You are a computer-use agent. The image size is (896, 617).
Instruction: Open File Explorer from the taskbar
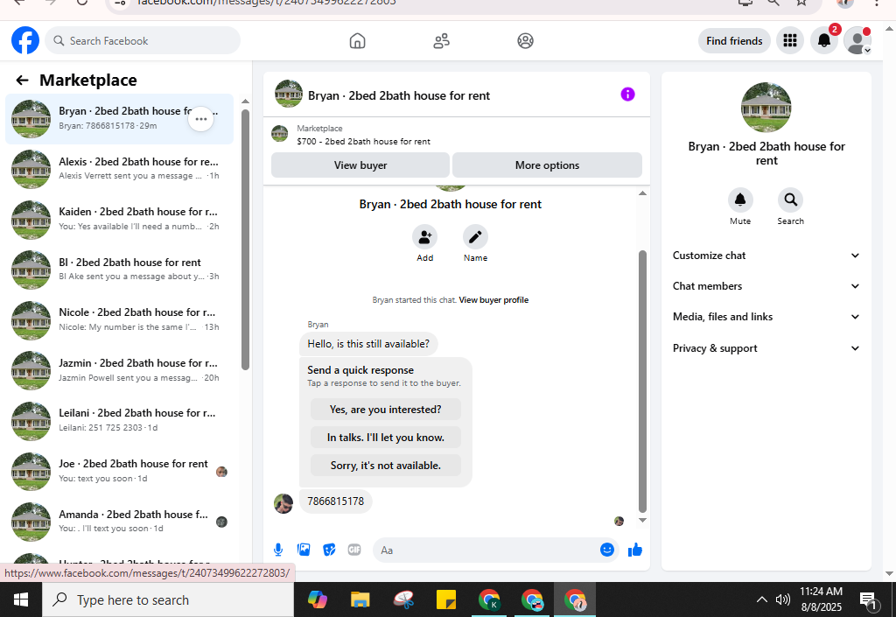360,599
